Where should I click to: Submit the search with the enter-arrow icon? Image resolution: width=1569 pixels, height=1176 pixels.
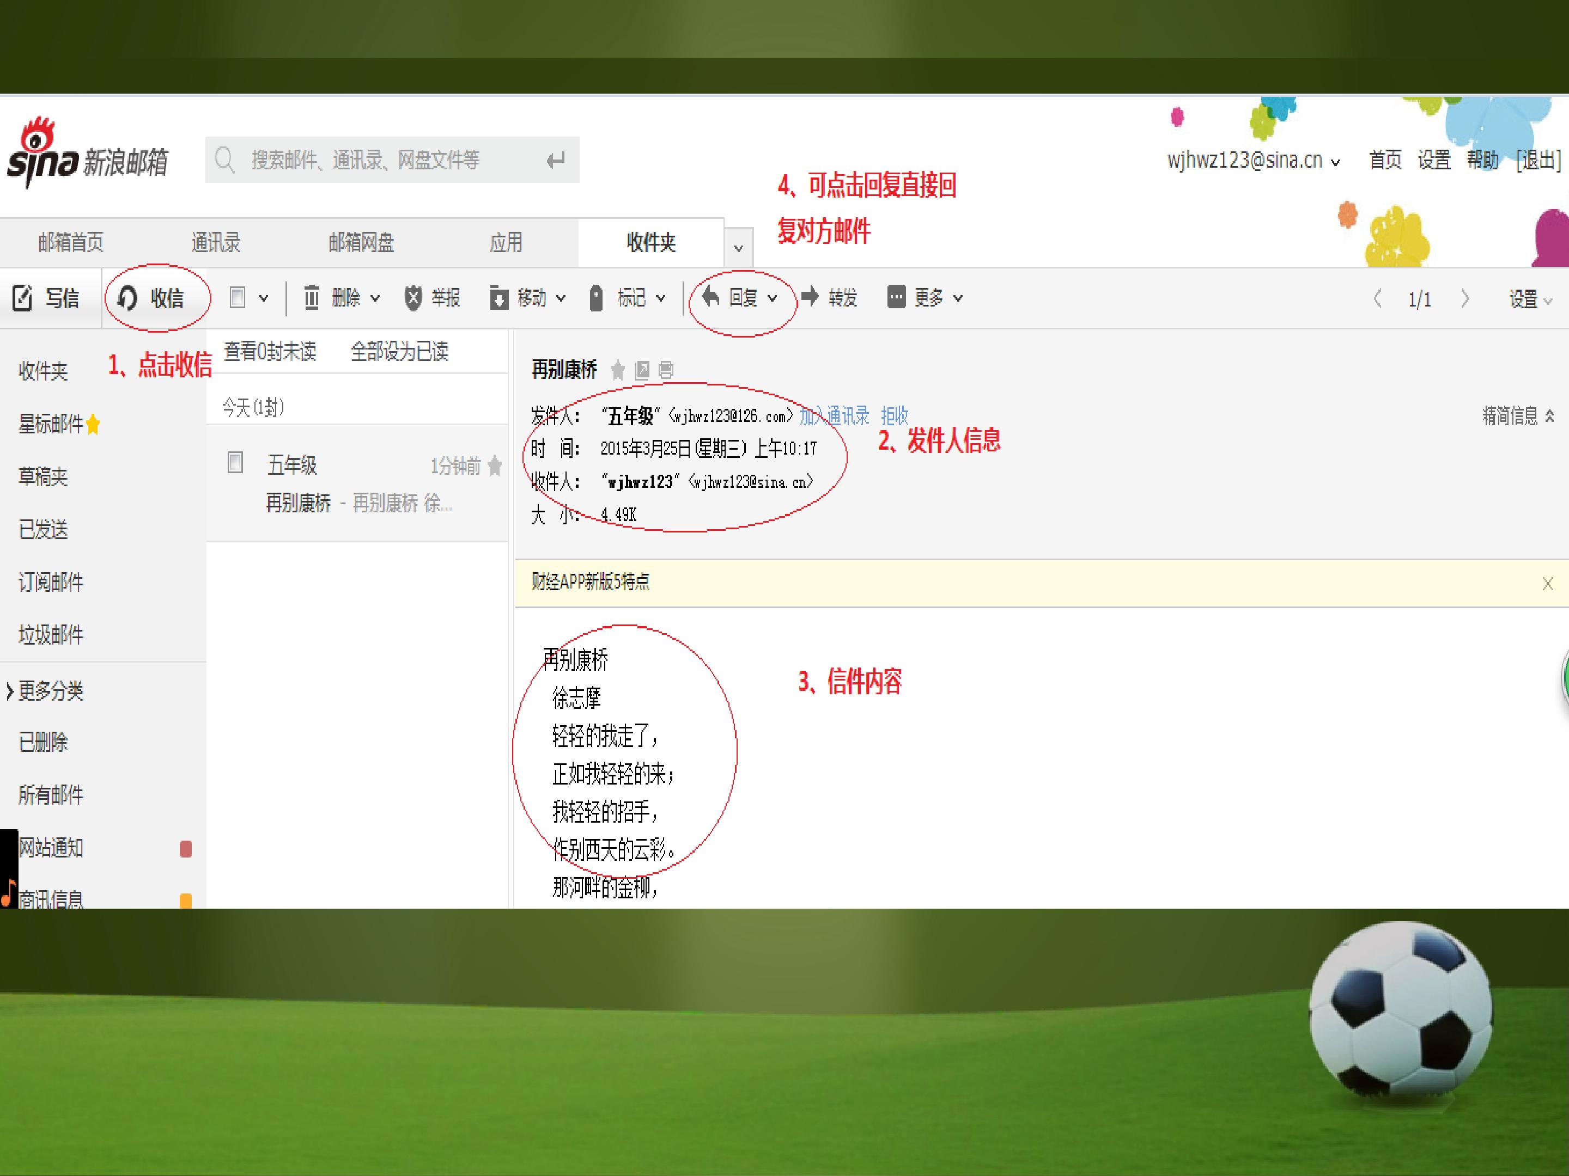coord(555,160)
